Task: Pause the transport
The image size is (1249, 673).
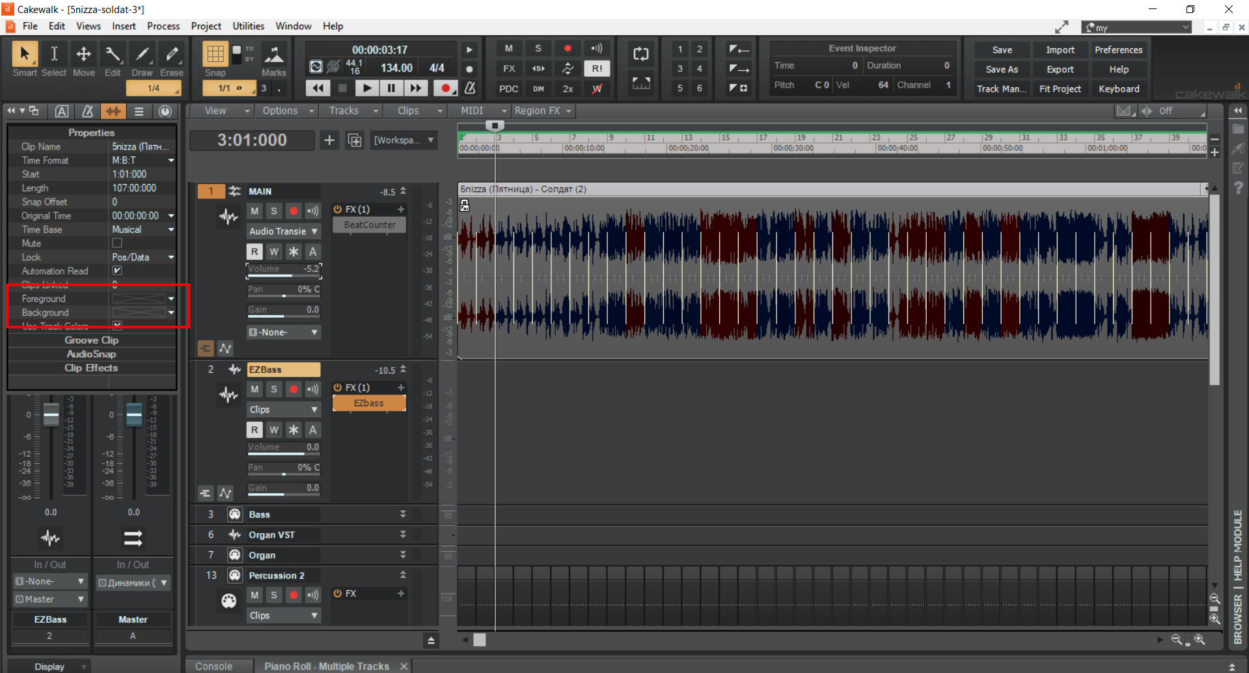Action: pyautogui.click(x=391, y=88)
